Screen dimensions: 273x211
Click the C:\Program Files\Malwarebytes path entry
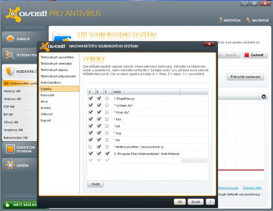pos(146,154)
